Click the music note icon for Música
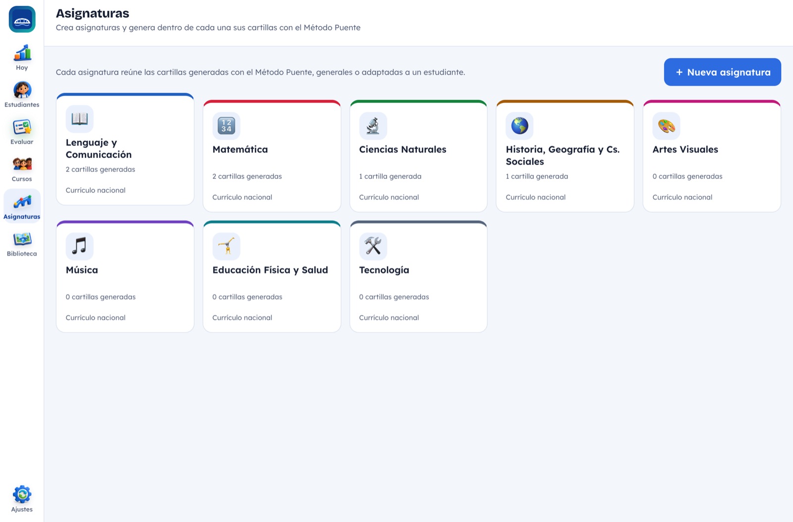793x522 pixels. (80, 246)
